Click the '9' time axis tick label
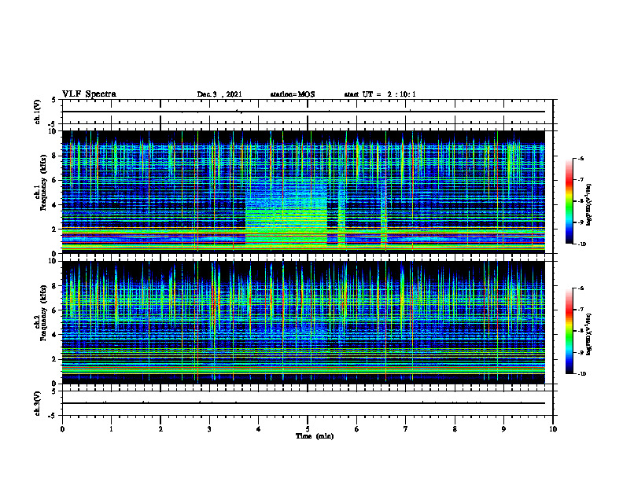This screenshot has height=481, width=623. click(503, 429)
